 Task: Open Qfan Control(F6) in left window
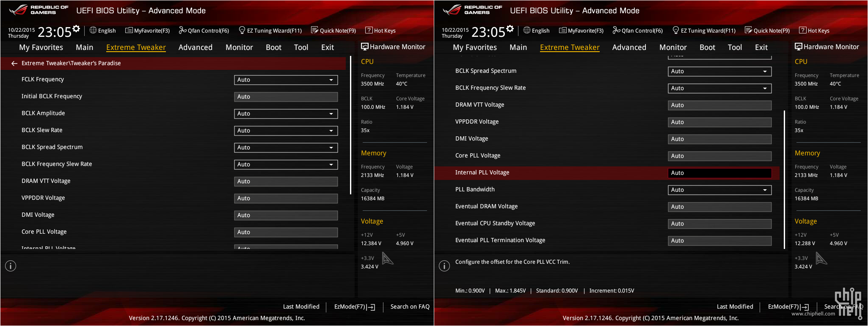pyautogui.click(x=204, y=30)
